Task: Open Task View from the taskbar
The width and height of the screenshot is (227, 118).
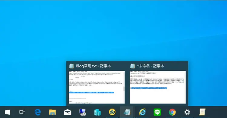Action: pos(22,112)
